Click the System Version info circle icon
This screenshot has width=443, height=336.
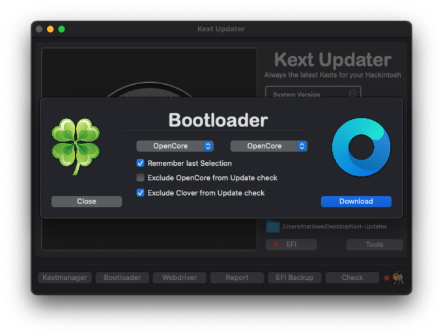pyautogui.click(x=352, y=93)
